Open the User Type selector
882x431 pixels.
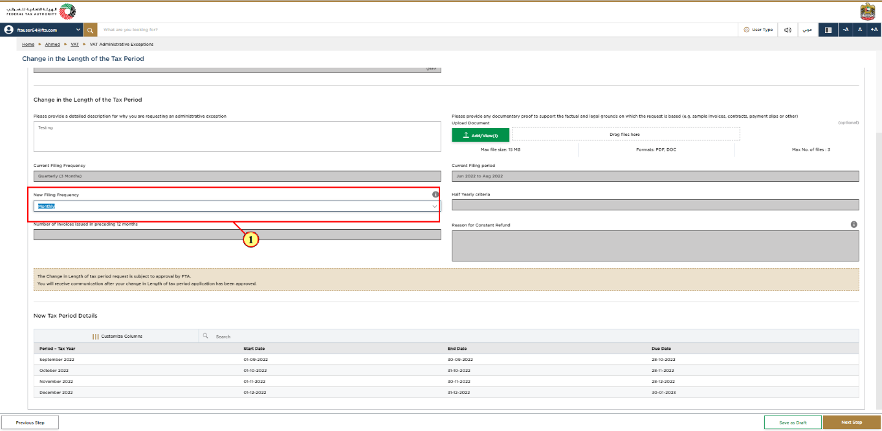click(x=758, y=30)
